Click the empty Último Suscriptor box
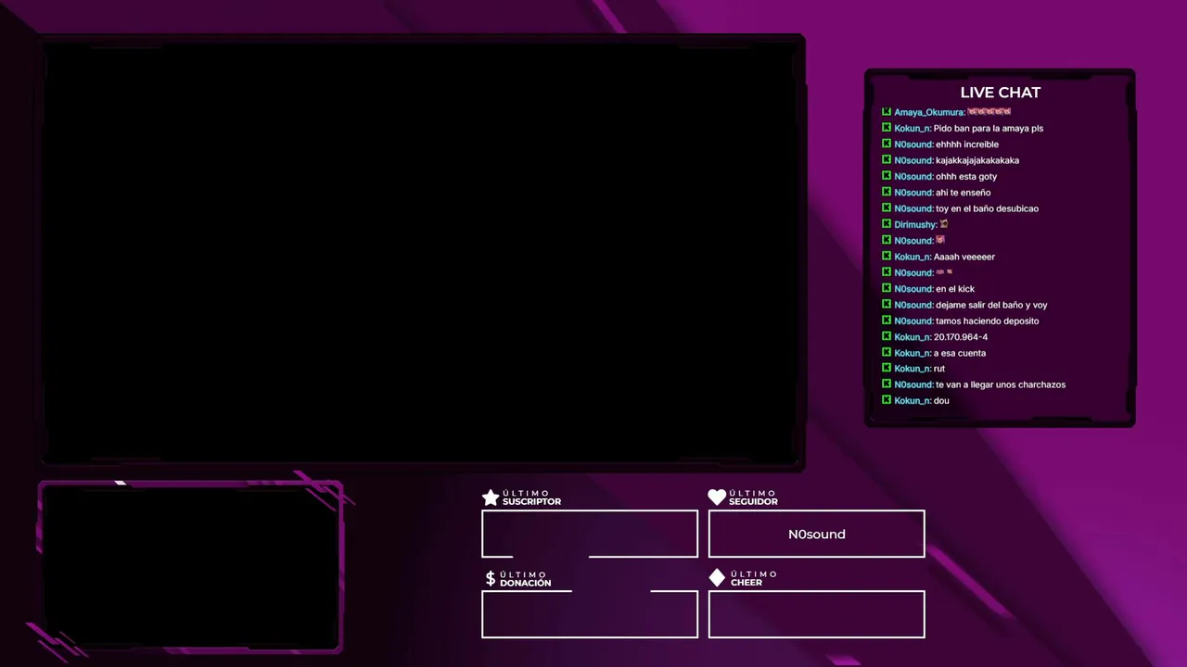This screenshot has height=667, width=1187. 590,534
